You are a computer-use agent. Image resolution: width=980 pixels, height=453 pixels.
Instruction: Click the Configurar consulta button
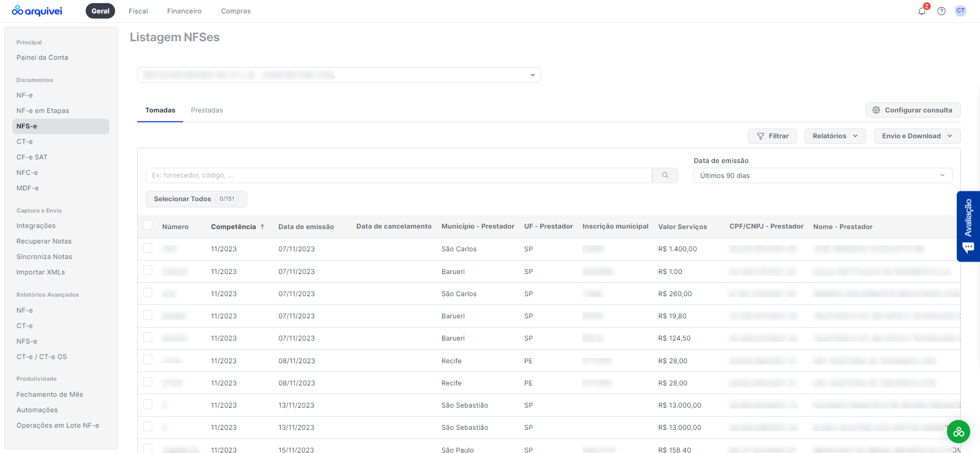tap(912, 110)
